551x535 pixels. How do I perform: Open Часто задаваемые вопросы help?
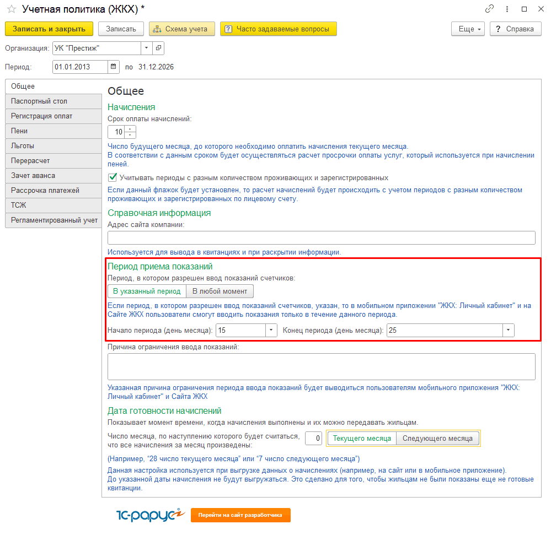(x=278, y=29)
